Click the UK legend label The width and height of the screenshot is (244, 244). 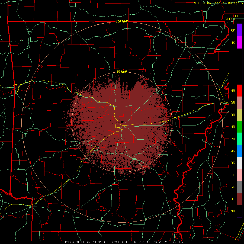(233, 43)
